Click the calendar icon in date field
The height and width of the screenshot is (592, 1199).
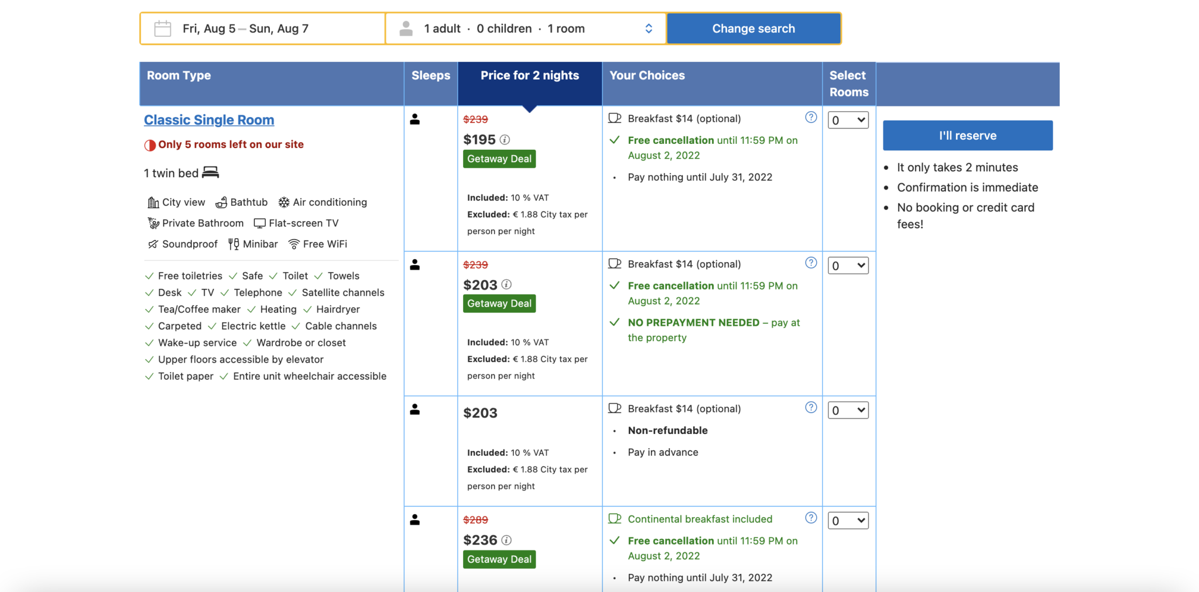pos(162,29)
